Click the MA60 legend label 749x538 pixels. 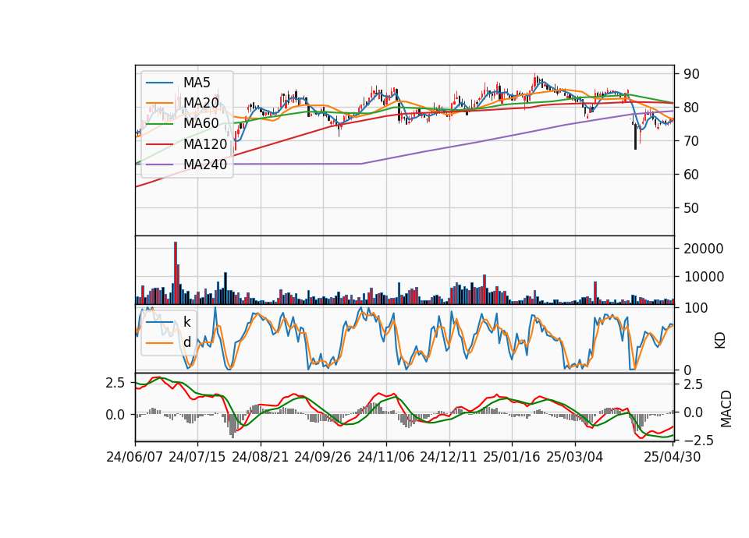point(201,124)
